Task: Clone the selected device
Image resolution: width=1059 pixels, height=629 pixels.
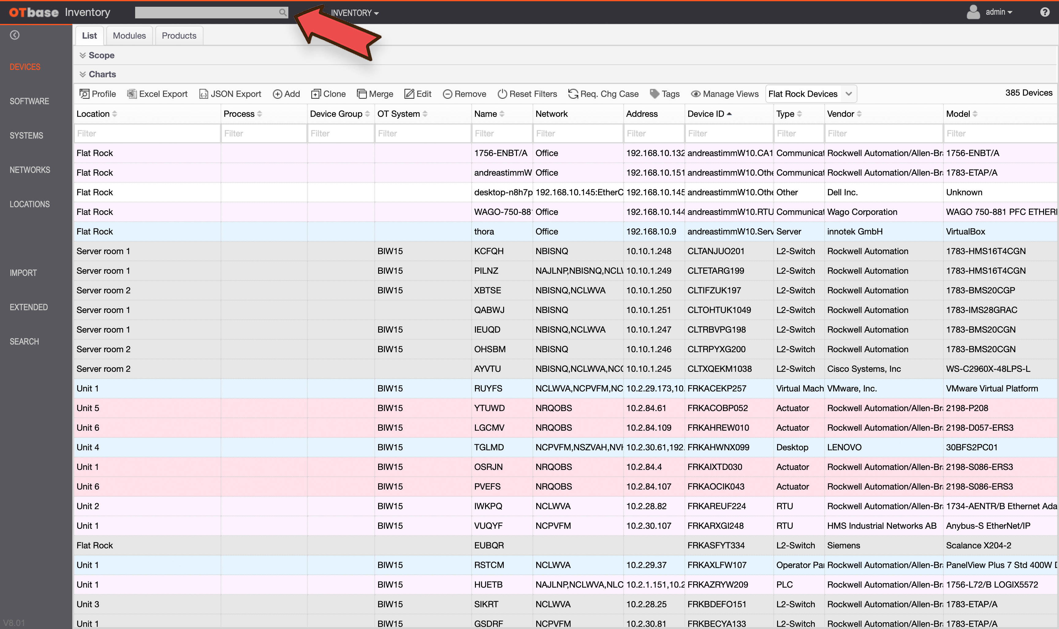Action: (328, 94)
